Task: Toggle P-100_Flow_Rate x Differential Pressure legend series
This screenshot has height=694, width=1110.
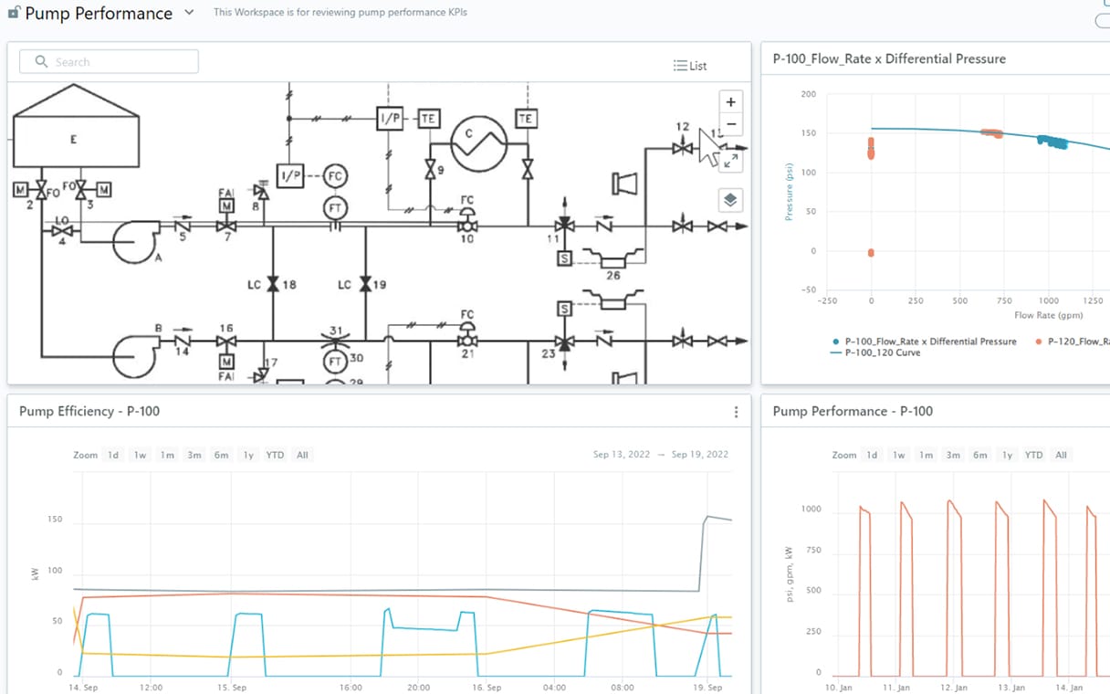Action: tap(930, 342)
